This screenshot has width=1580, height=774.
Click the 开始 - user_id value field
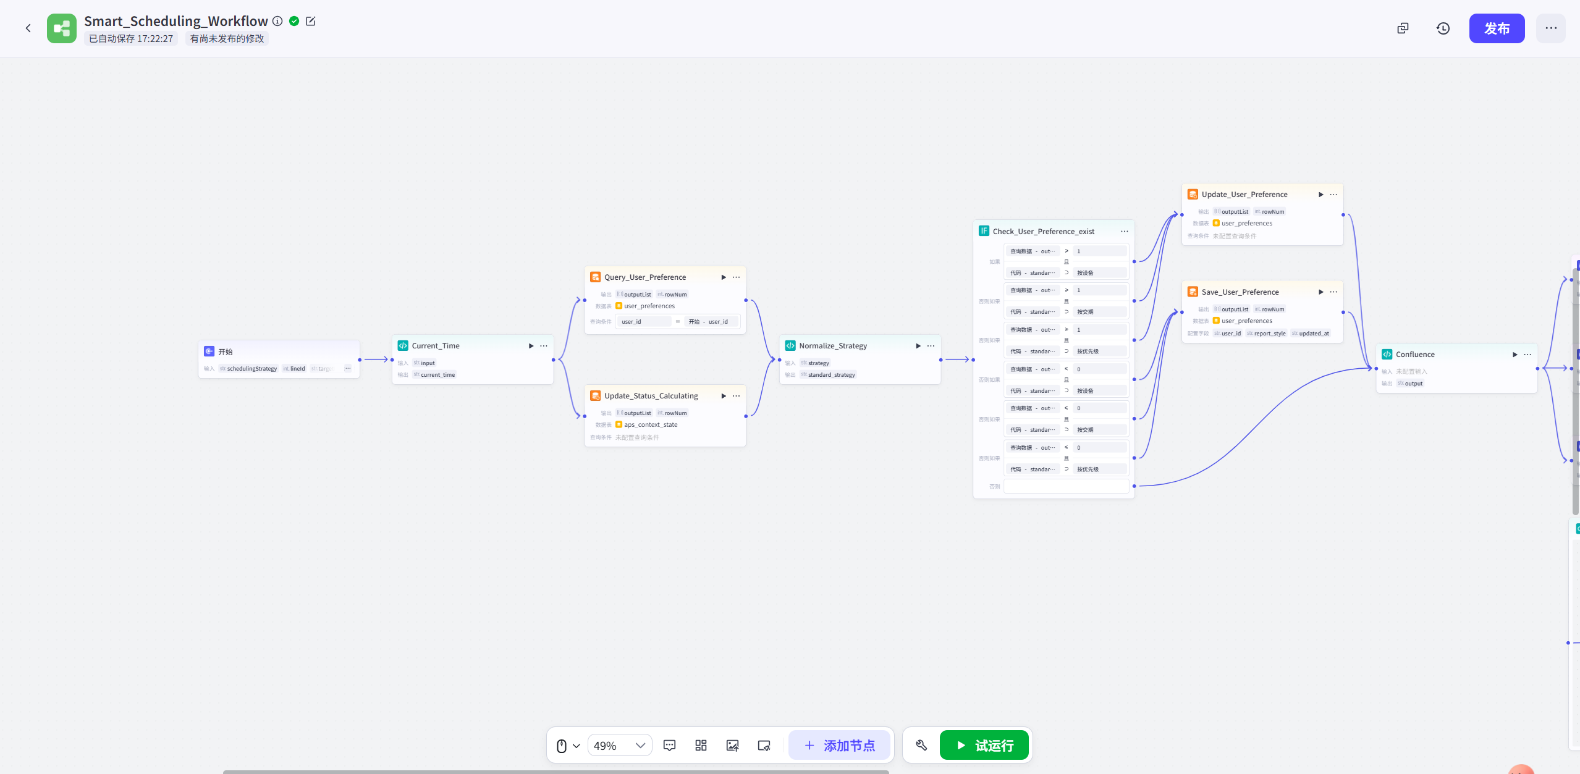tap(711, 322)
